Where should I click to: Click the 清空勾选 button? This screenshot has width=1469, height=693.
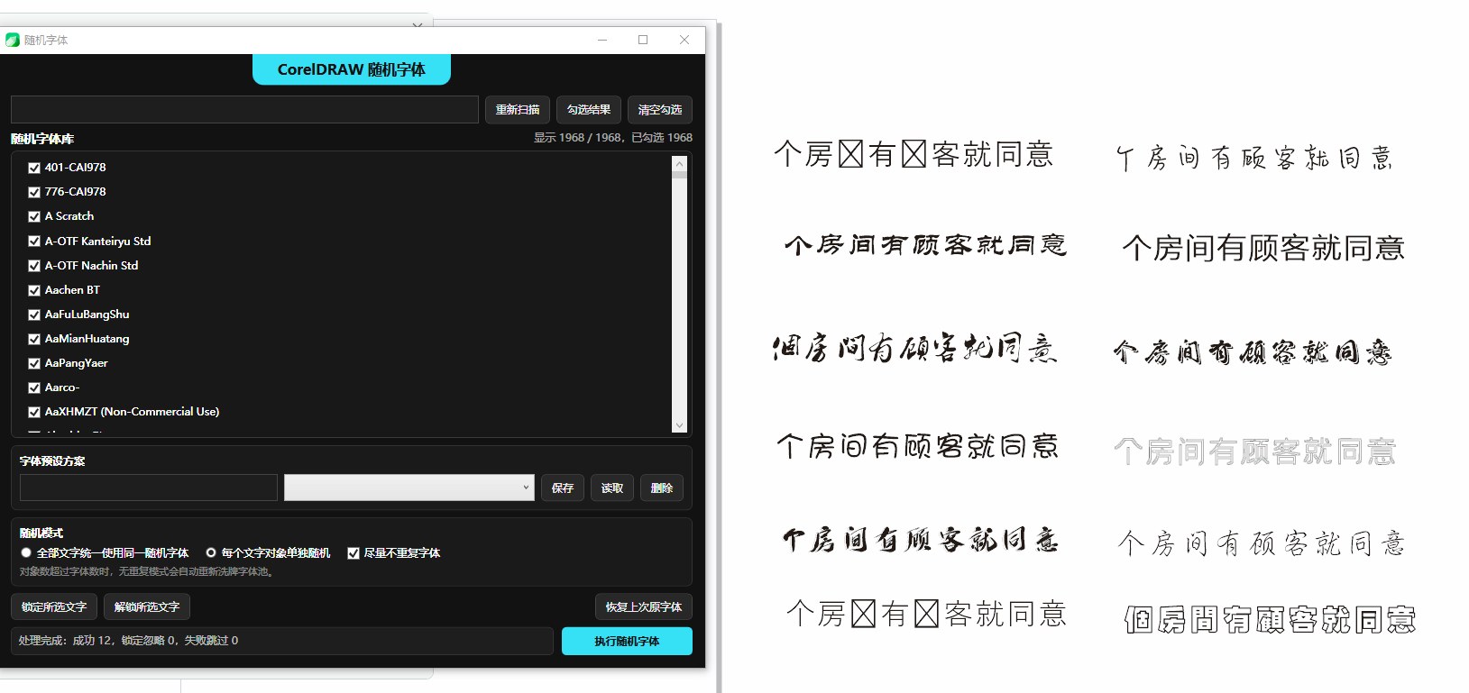click(659, 110)
